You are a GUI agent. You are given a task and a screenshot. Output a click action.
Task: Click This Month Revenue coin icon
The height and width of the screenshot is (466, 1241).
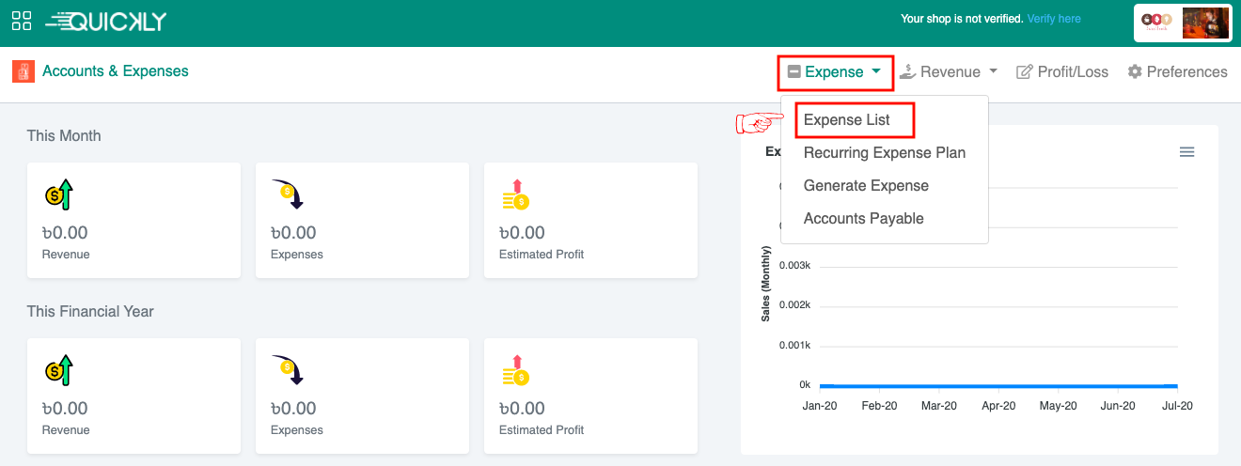click(58, 195)
